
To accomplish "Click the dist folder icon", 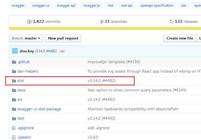I will point(14,81).
